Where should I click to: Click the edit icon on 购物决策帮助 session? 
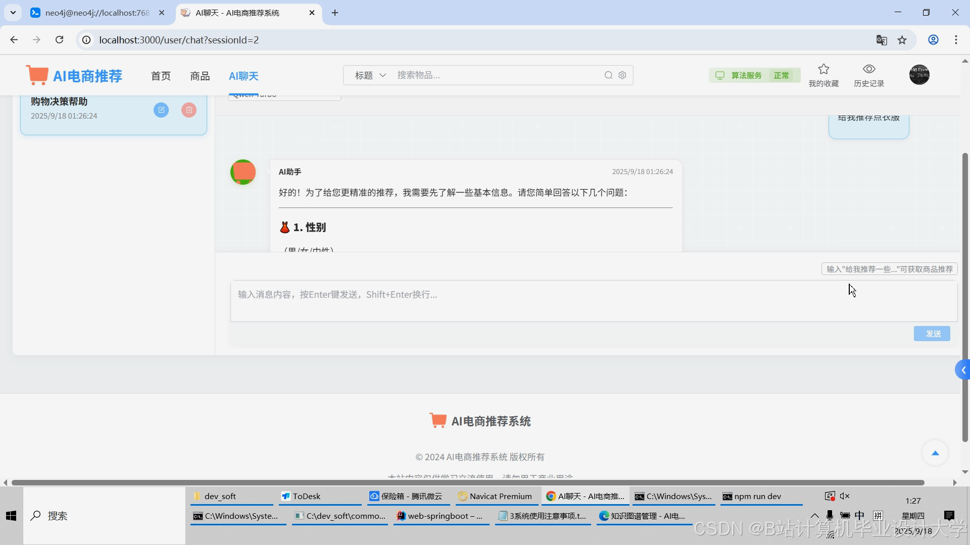tap(161, 110)
